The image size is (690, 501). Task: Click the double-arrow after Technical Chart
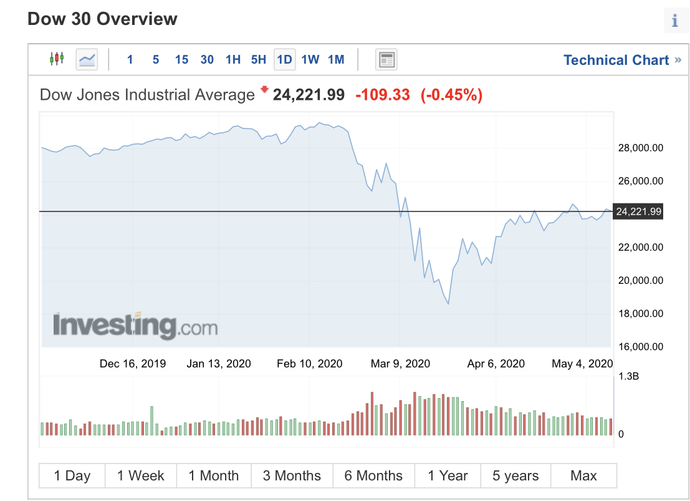[678, 60]
